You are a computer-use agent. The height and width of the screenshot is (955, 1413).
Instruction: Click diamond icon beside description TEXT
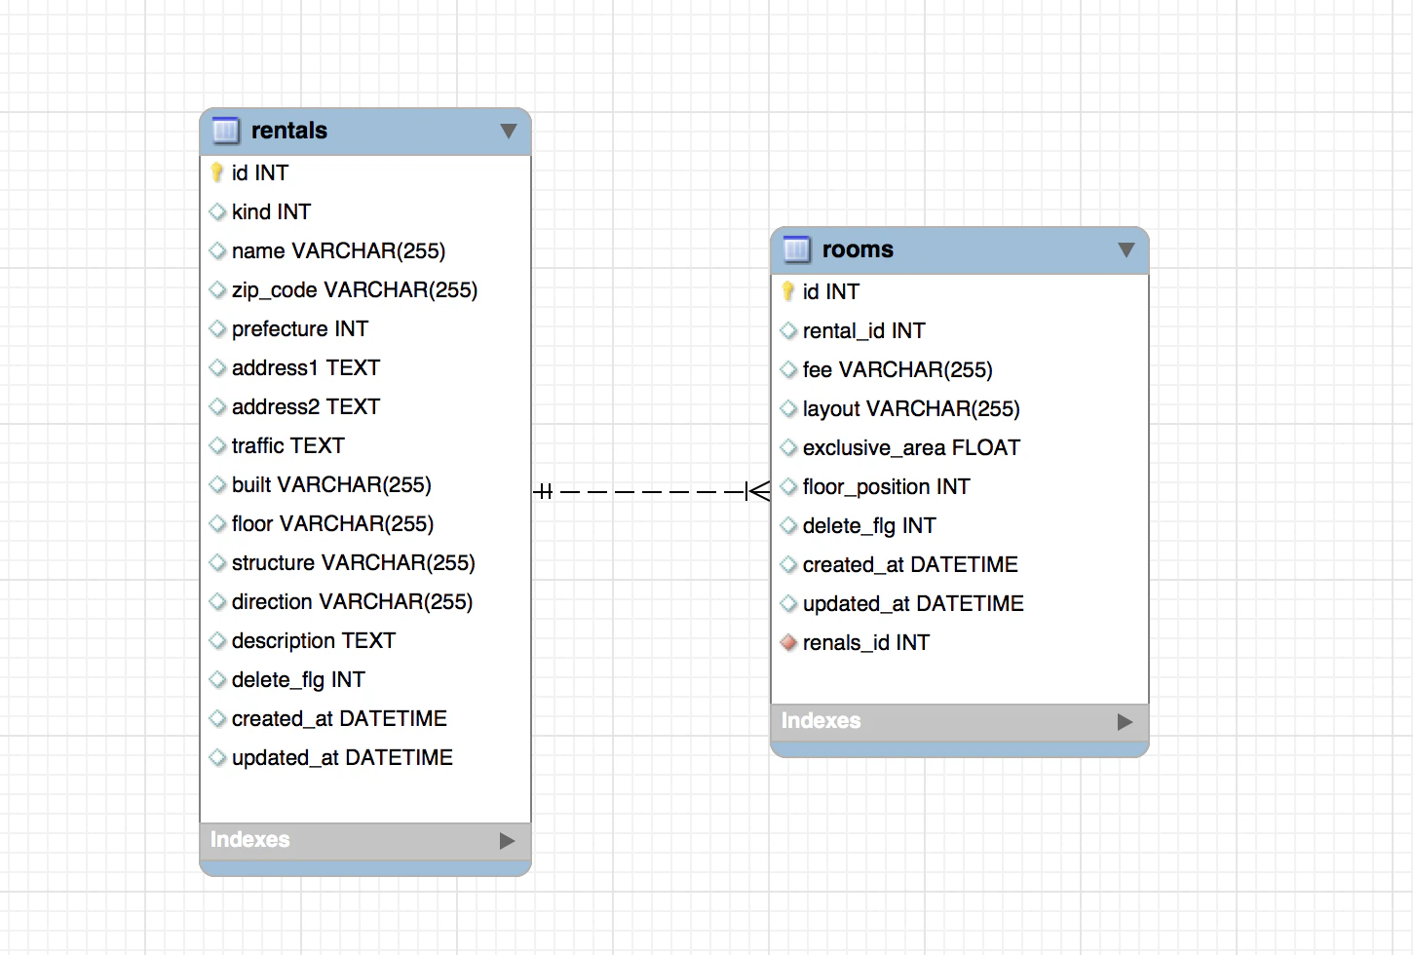[x=217, y=640]
